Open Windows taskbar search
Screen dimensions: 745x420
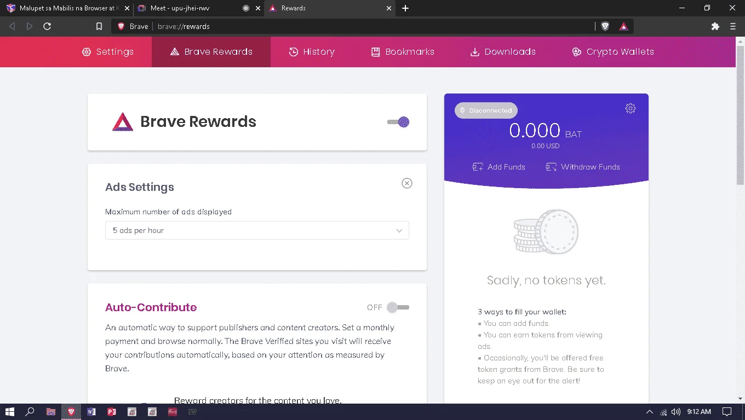(x=30, y=412)
